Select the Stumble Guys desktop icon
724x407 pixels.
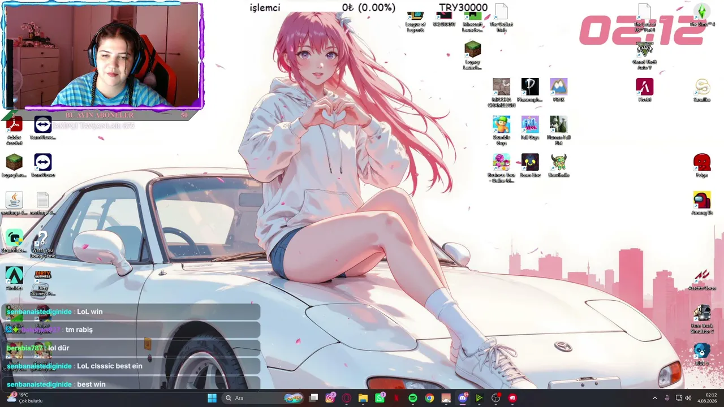tap(501, 131)
